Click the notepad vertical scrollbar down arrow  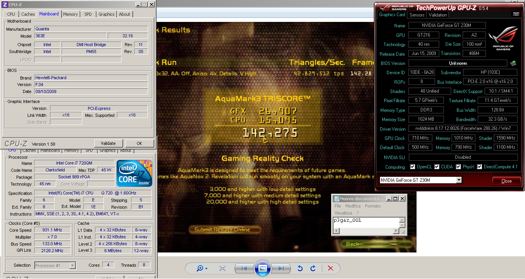point(402,225)
